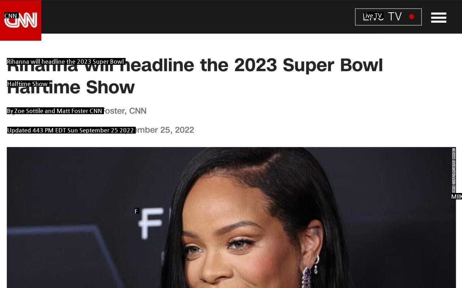462x288 pixels.
Task: Open the Rihanna article photo
Action: point(231,217)
